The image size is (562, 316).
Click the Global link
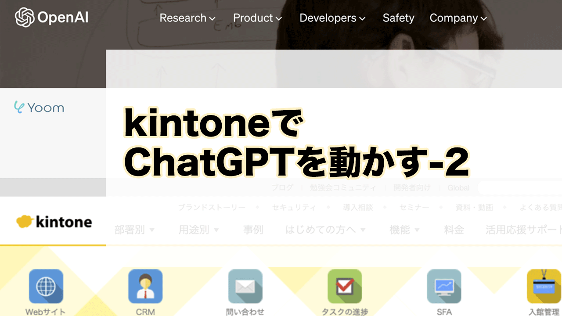pos(458,188)
